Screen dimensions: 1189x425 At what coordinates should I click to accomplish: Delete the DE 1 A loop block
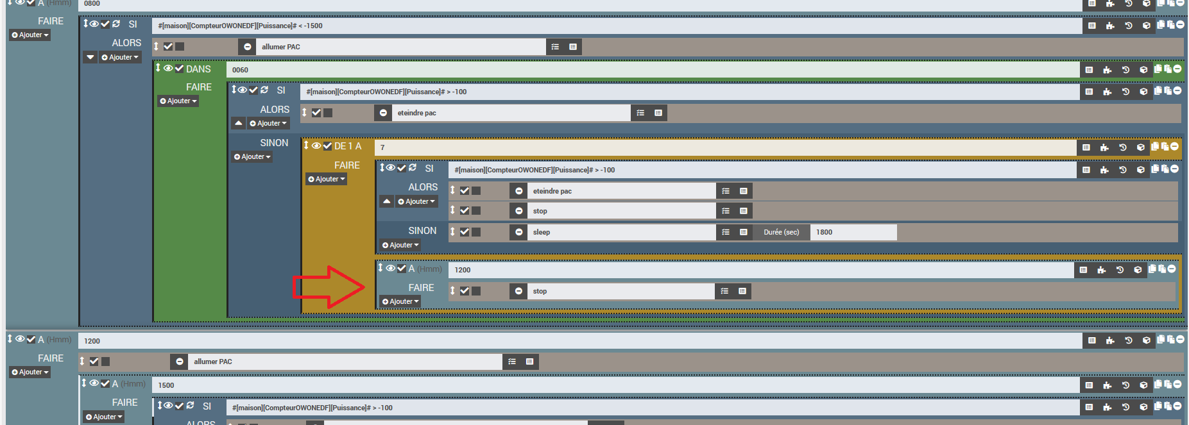[1174, 147]
